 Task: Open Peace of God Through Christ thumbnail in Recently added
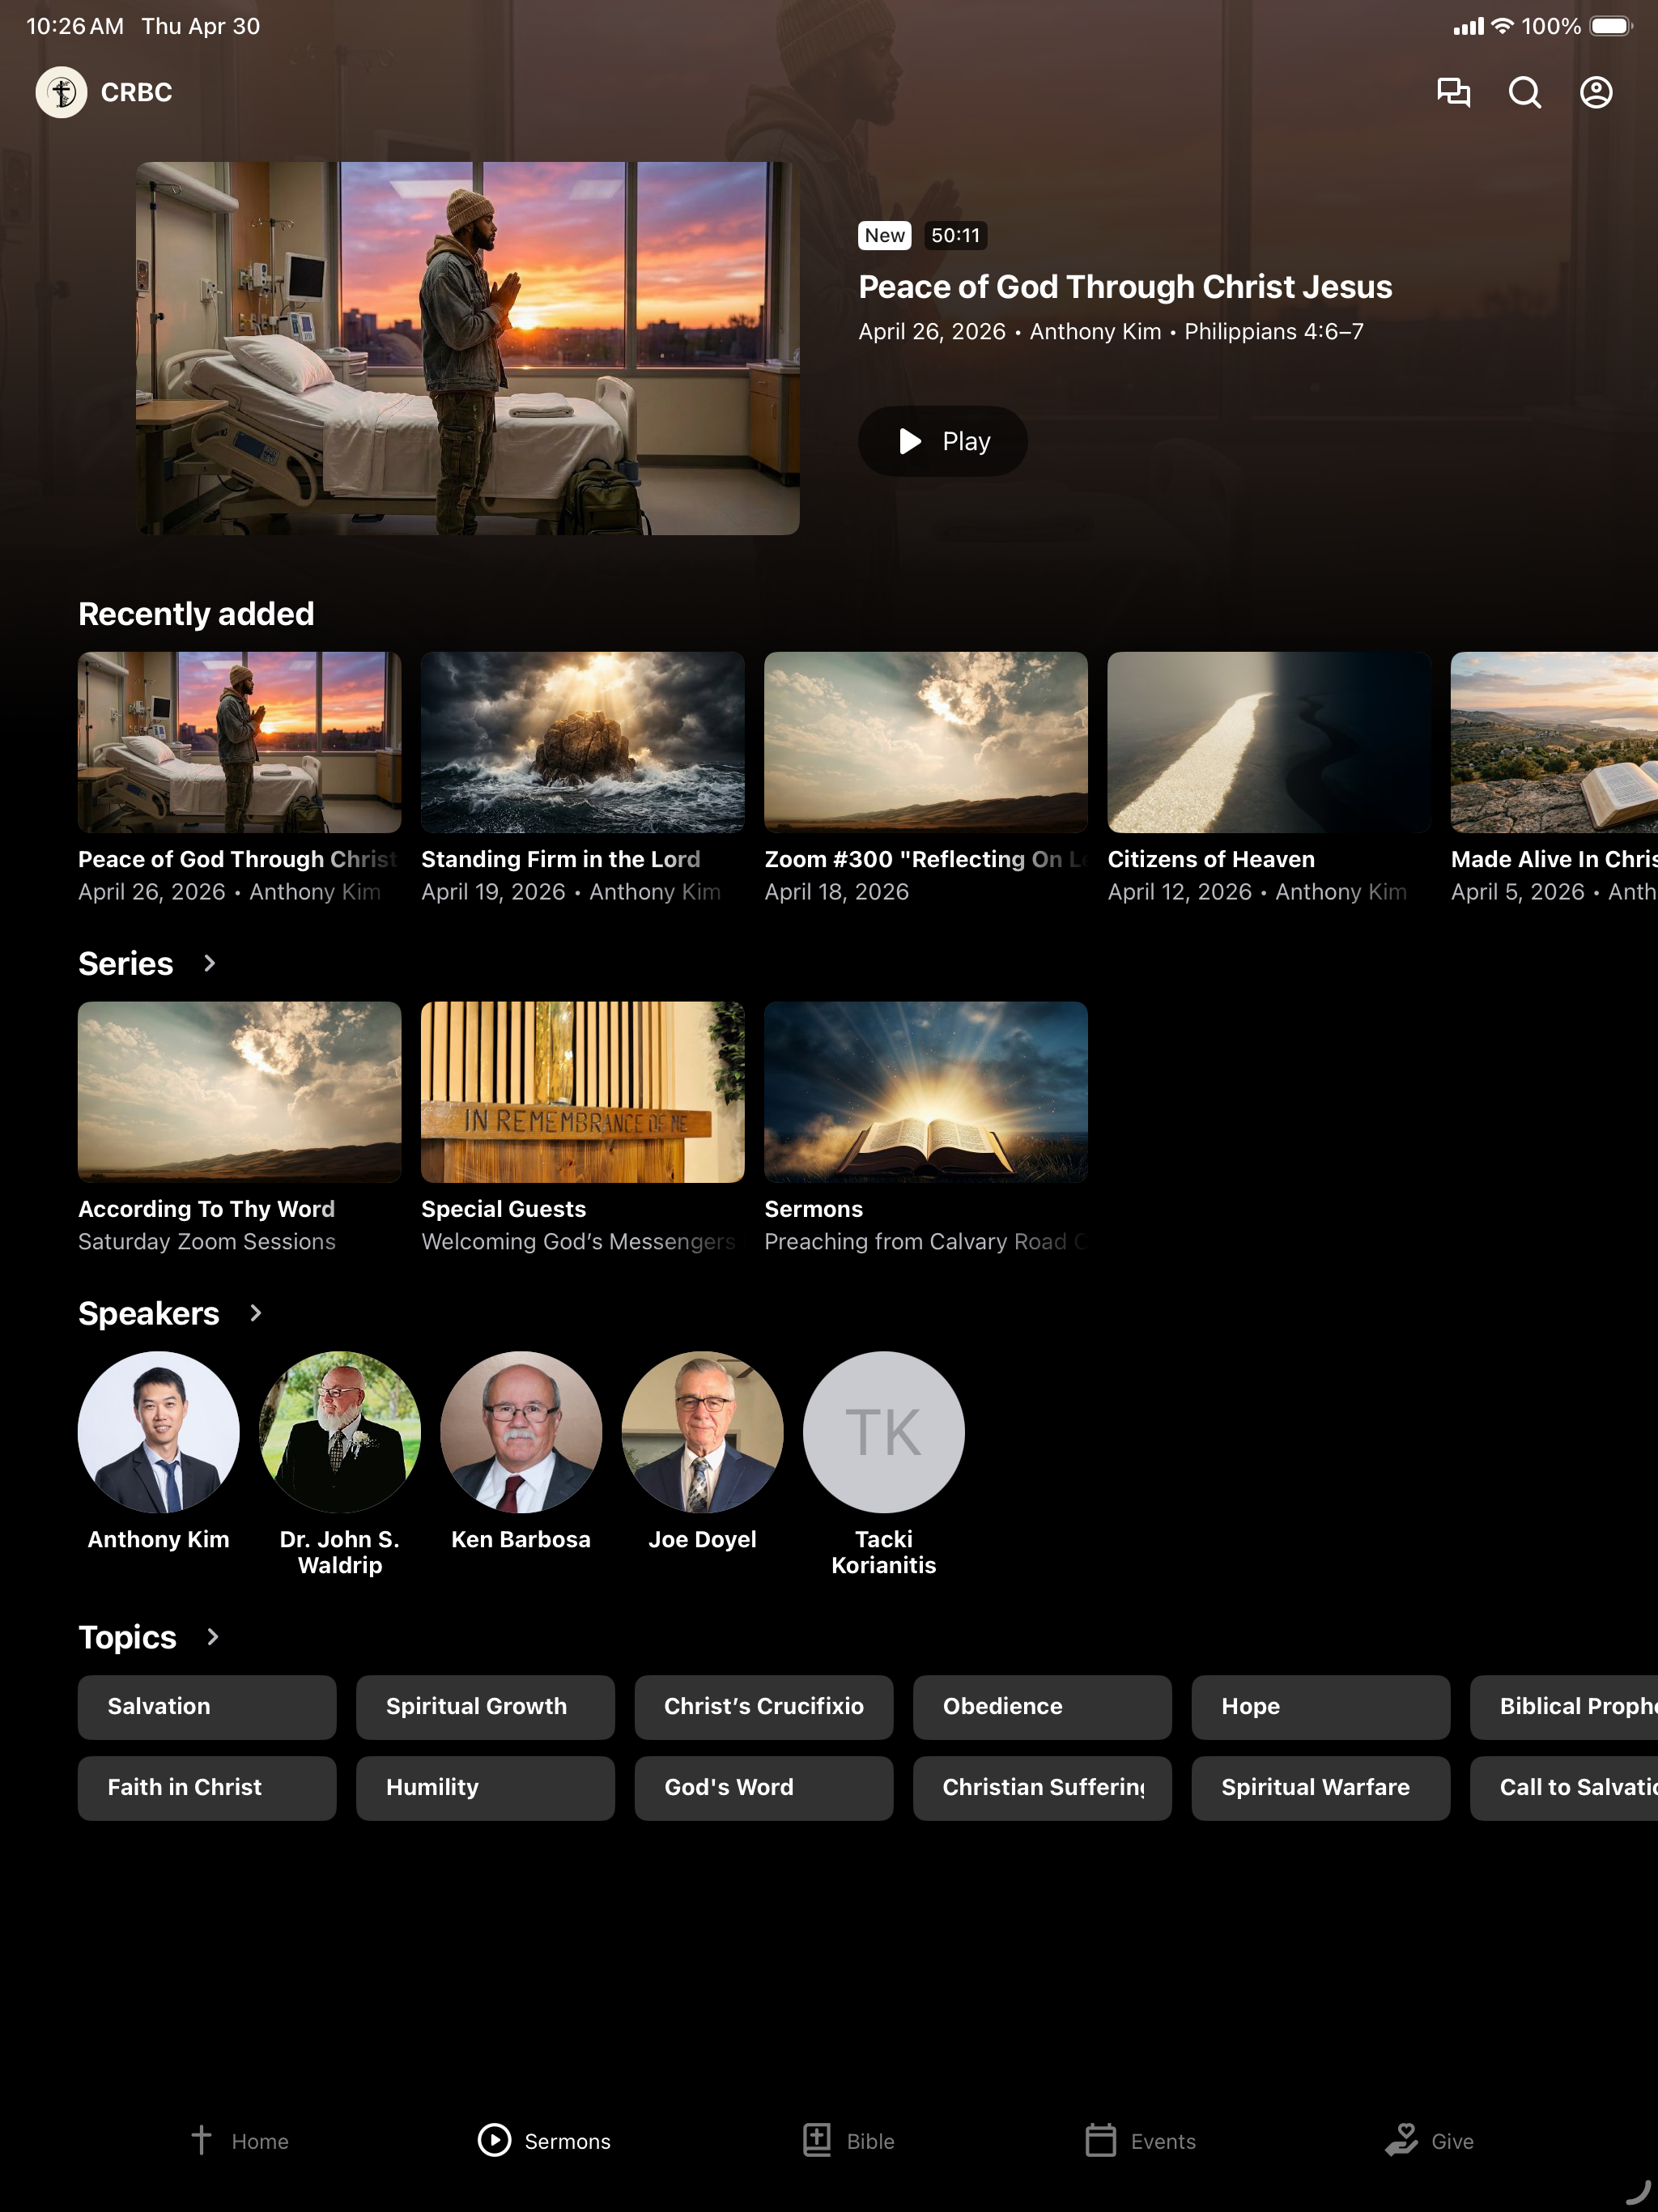click(x=240, y=742)
